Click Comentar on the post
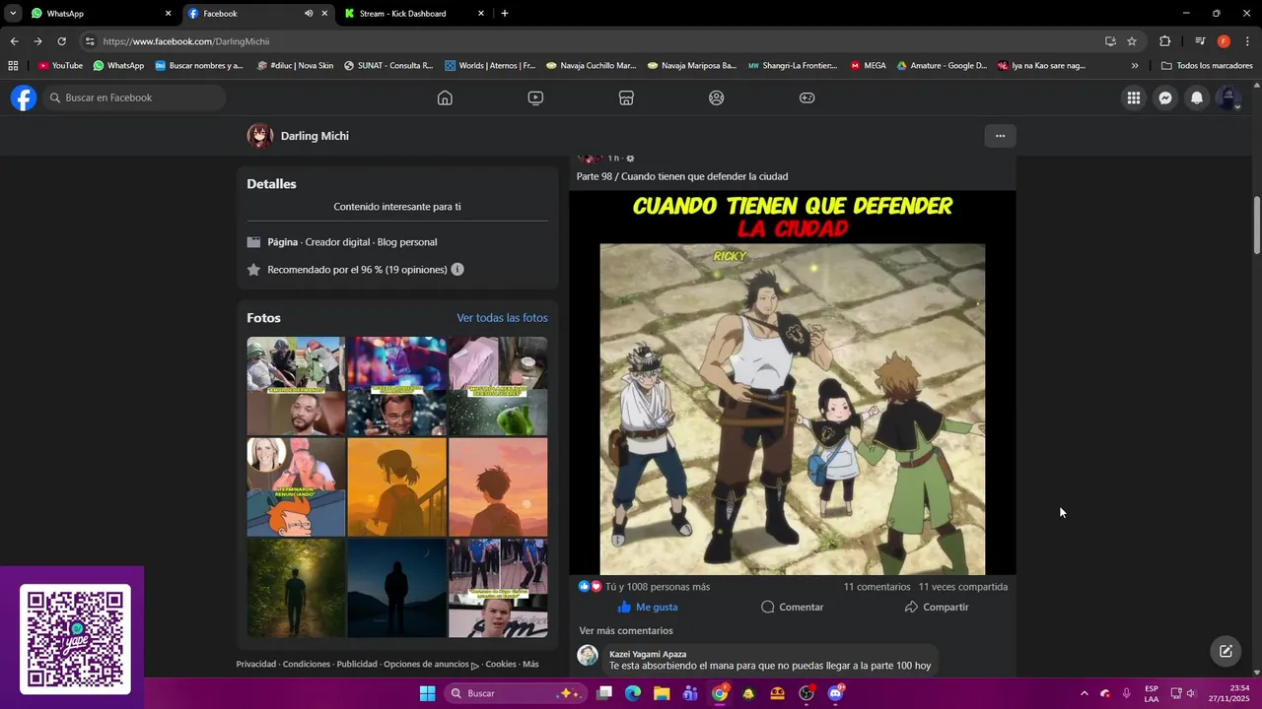The image size is (1262, 709). click(x=792, y=607)
